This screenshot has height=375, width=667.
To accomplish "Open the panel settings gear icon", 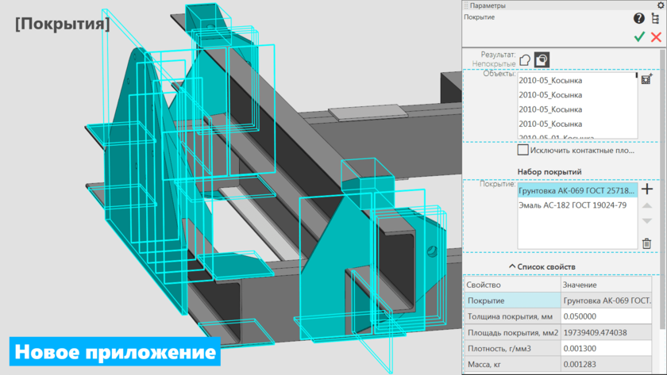I will pyautogui.click(x=660, y=6).
